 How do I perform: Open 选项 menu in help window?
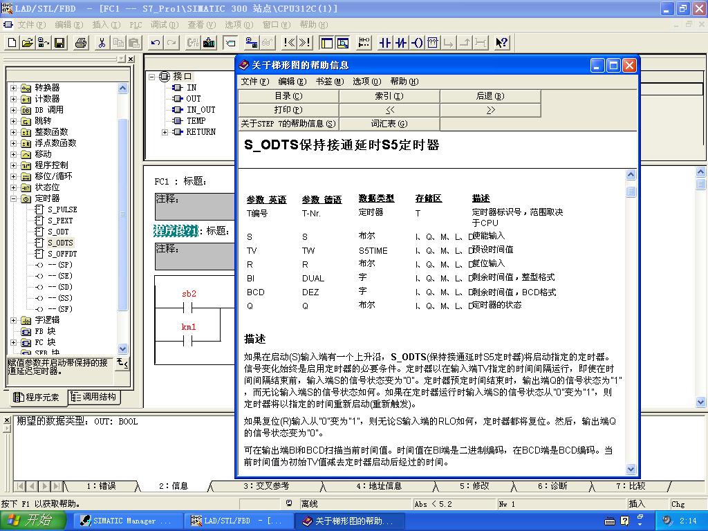coord(366,82)
